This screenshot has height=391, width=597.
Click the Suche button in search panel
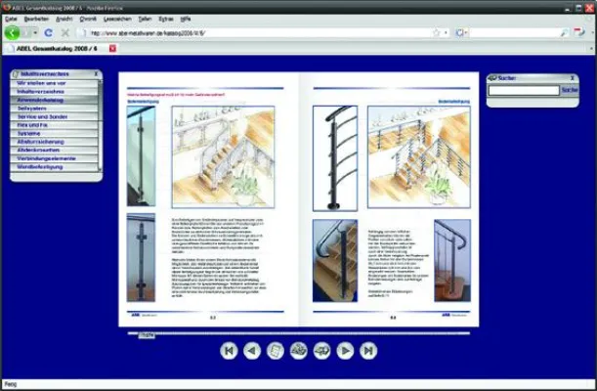570,90
